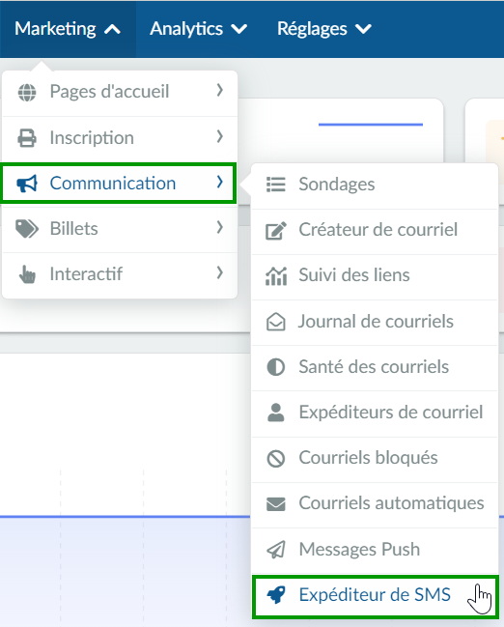Select Sondages from the Communication submenu
The image size is (504, 627).
(375, 185)
